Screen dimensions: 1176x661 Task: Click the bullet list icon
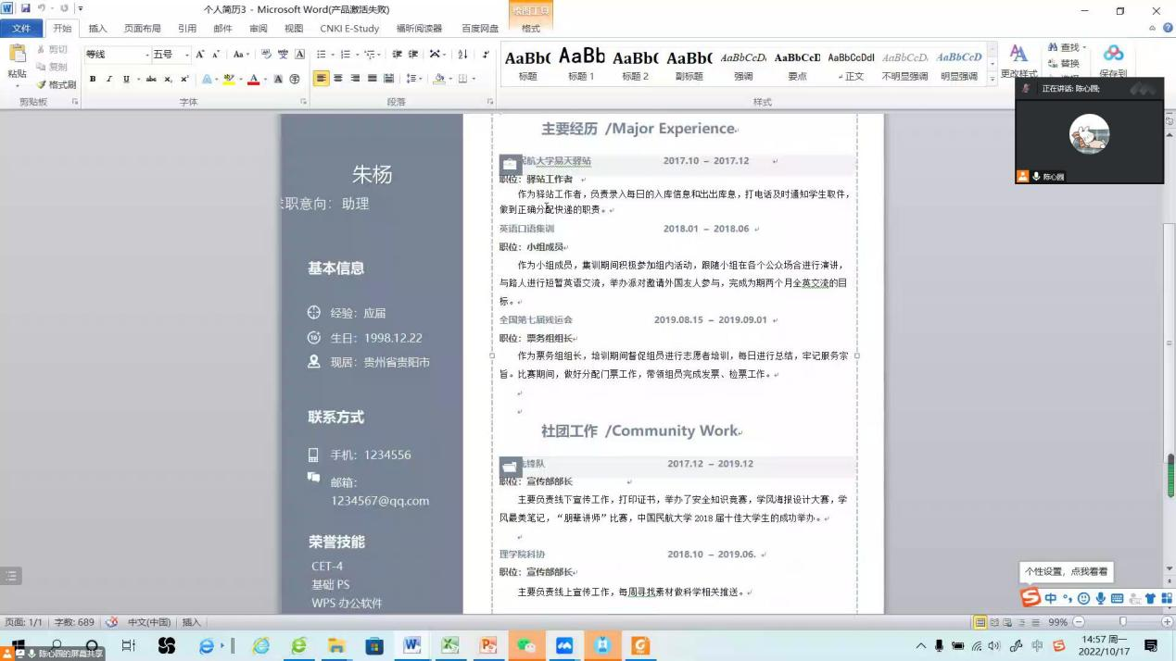322,55
